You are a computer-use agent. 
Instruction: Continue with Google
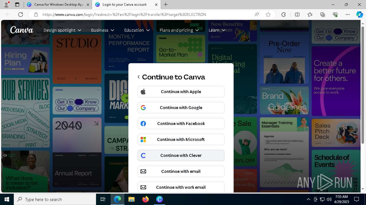[181, 108]
